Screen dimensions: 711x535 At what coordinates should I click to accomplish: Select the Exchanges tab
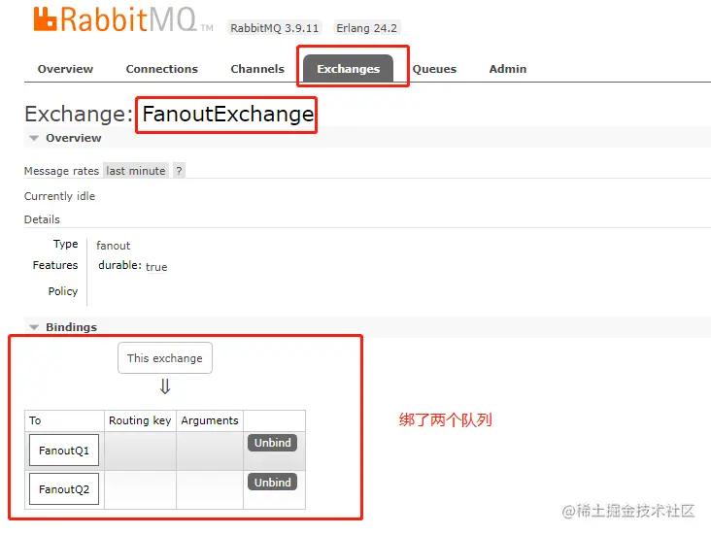click(x=349, y=69)
